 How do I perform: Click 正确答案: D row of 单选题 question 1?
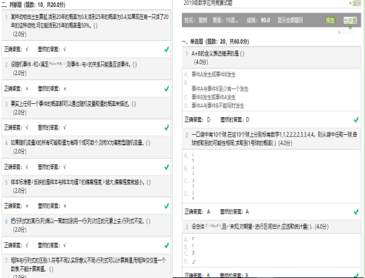click(x=272, y=119)
